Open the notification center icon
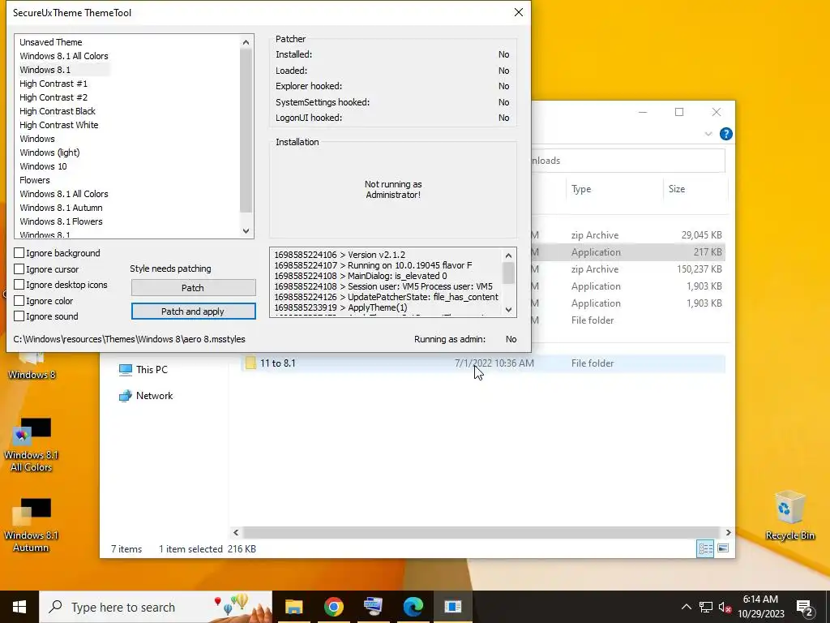This screenshot has height=623, width=830. click(x=805, y=607)
